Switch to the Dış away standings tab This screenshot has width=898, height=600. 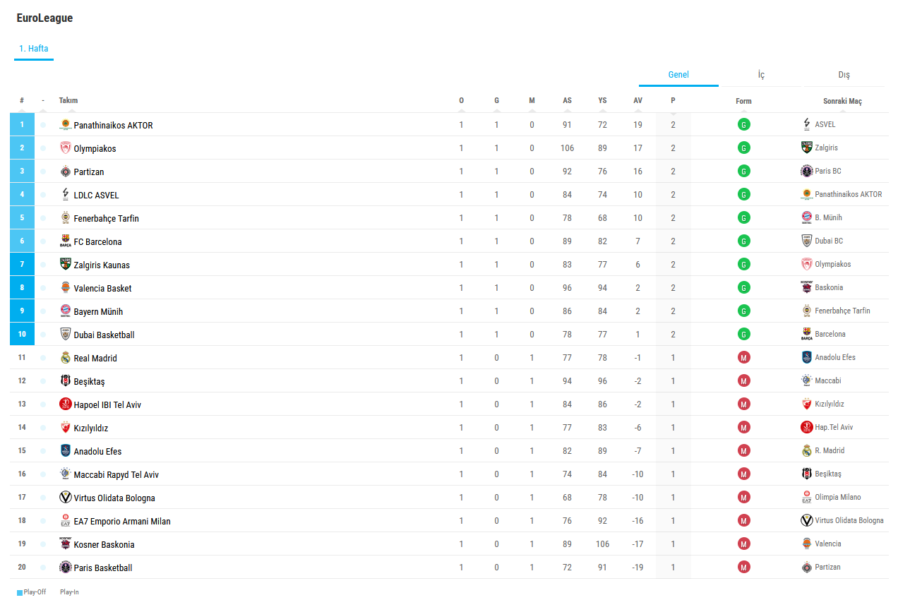coord(844,75)
